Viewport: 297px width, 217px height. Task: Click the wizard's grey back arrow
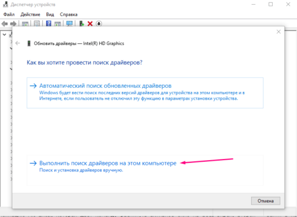pos(18,43)
